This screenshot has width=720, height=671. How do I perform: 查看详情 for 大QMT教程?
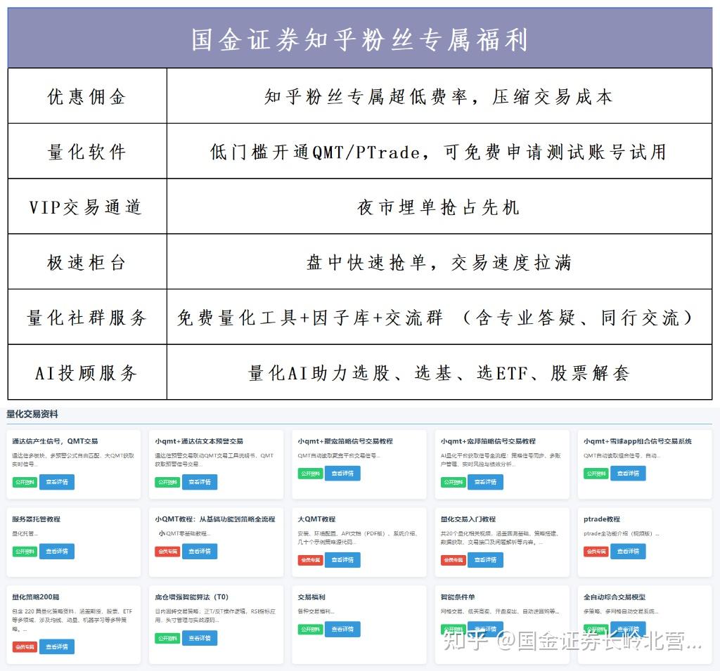point(342,560)
